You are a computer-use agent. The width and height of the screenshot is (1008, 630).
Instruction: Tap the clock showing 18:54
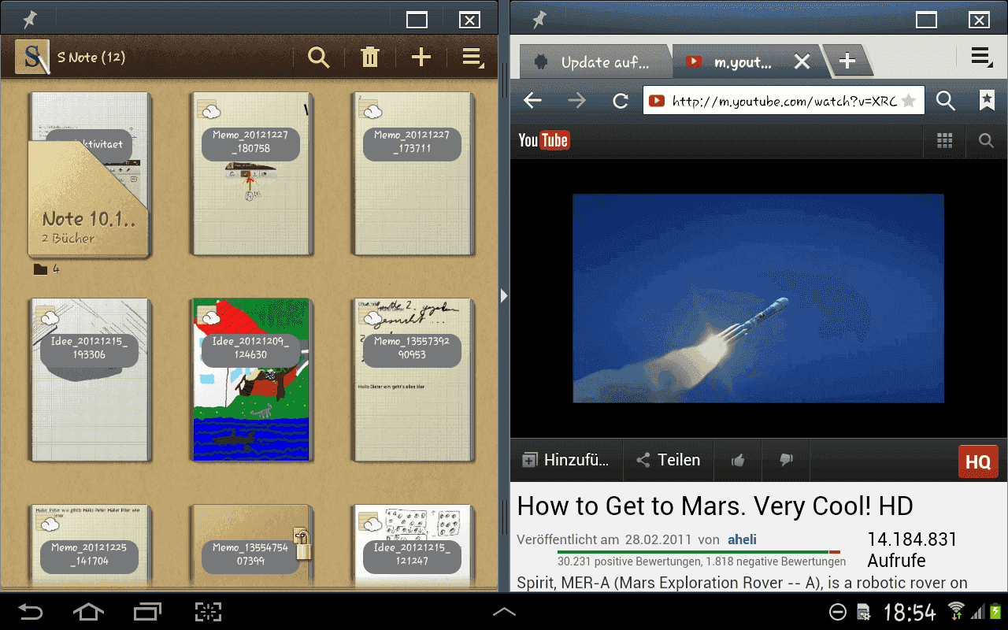(x=910, y=612)
